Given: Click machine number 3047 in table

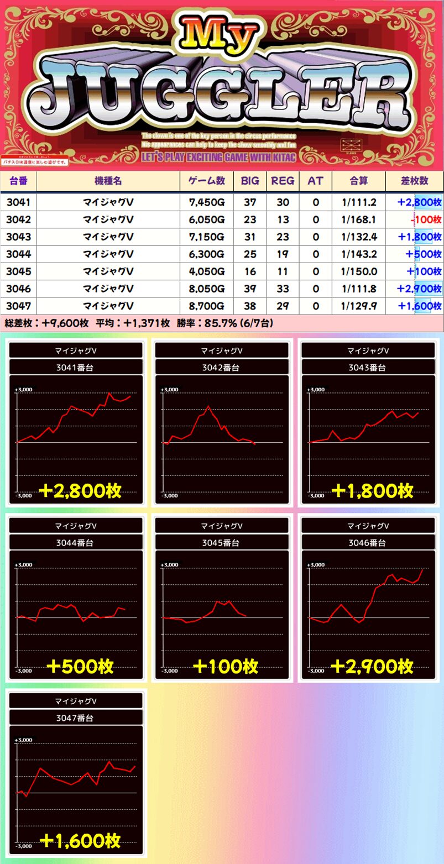Looking at the screenshot, I should (x=18, y=306).
